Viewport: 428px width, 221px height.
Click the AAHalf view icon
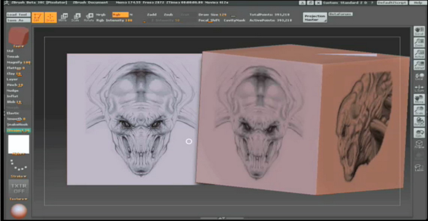[419, 65]
